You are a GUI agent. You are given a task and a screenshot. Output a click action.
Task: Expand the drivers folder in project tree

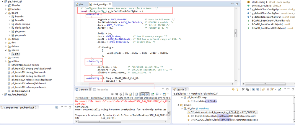coord(6,46)
